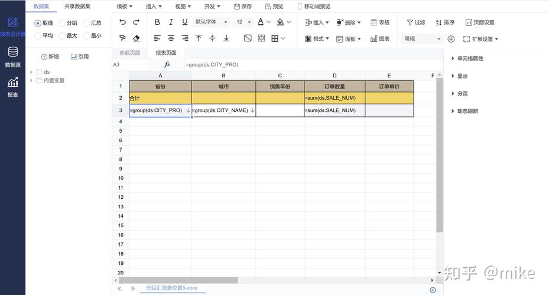Choose the 平均 radio button
Image resolution: width=549 pixels, height=295 pixels.
(x=38, y=36)
